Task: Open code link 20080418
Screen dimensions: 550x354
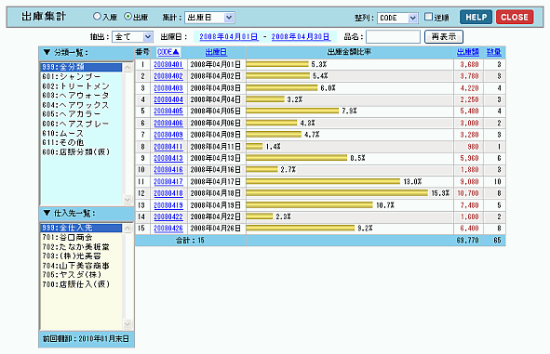Action: 168,193
